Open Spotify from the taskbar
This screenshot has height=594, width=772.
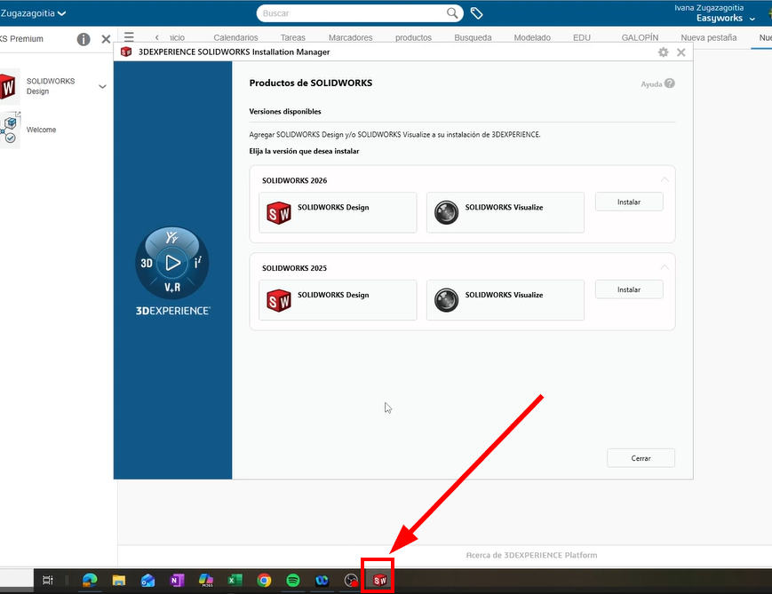(293, 581)
